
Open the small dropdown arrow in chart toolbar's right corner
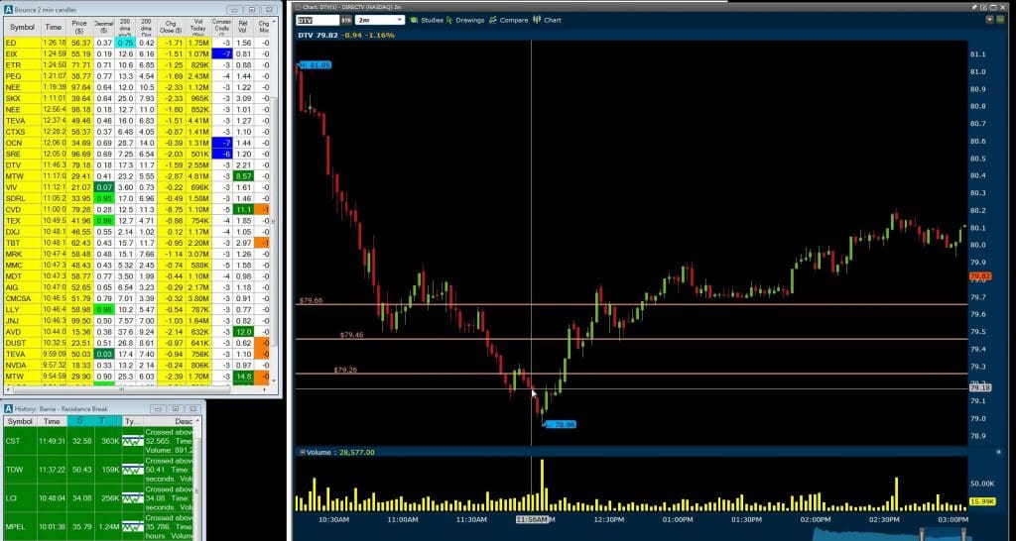990,20
